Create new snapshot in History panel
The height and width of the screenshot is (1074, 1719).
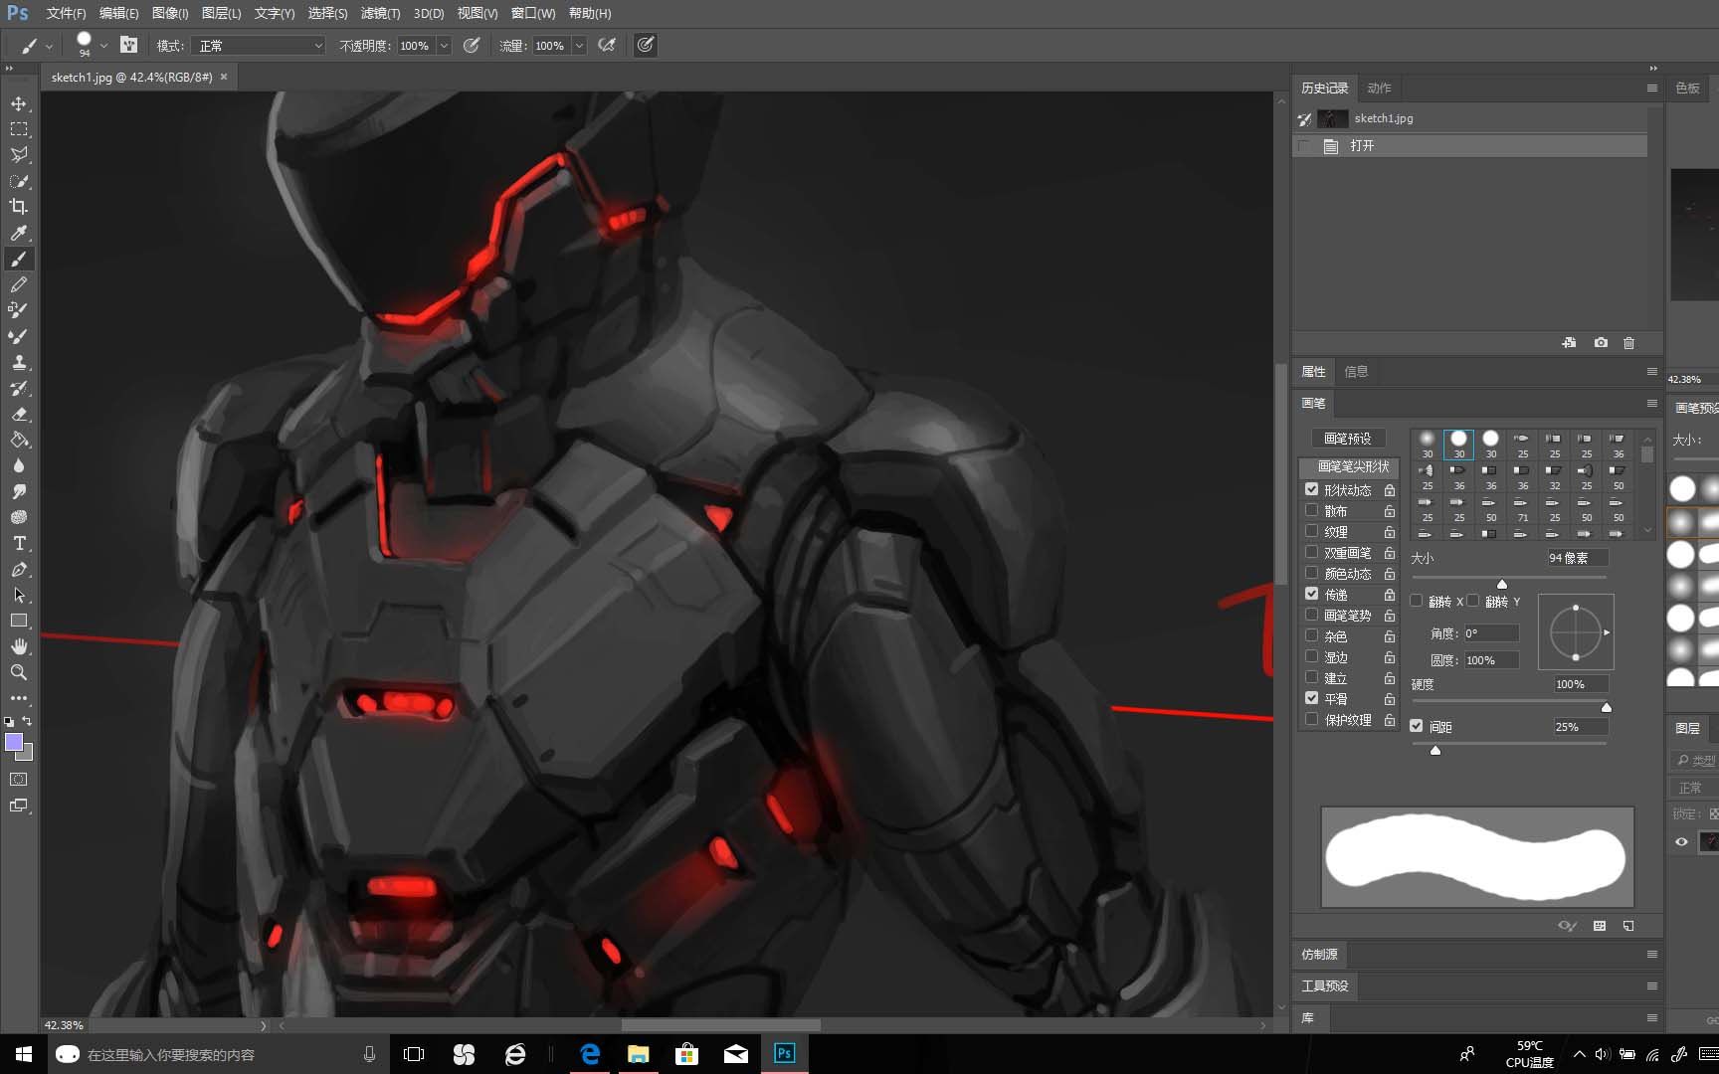pos(1600,342)
